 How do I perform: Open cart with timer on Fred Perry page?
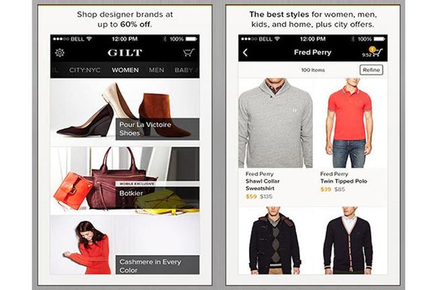click(373, 52)
